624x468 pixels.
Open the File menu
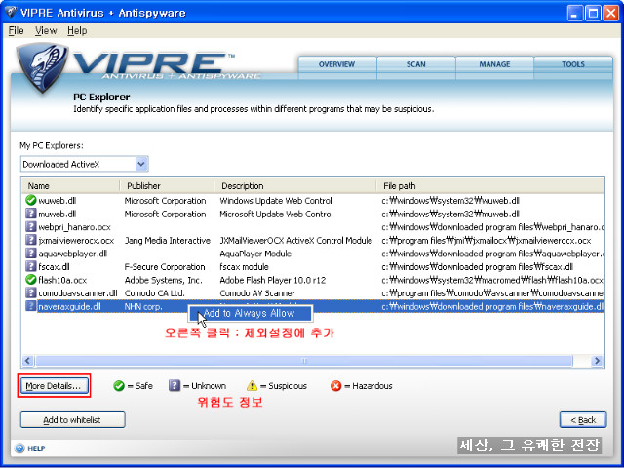(16, 30)
